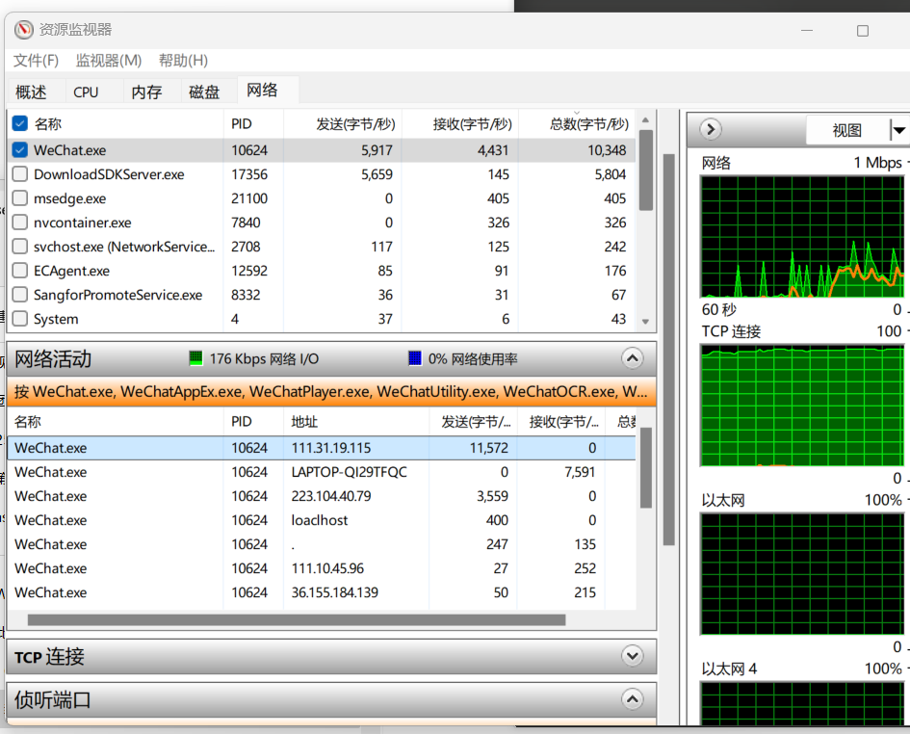Click the 网络活动 section header title
This screenshot has width=910, height=734.
[53, 359]
